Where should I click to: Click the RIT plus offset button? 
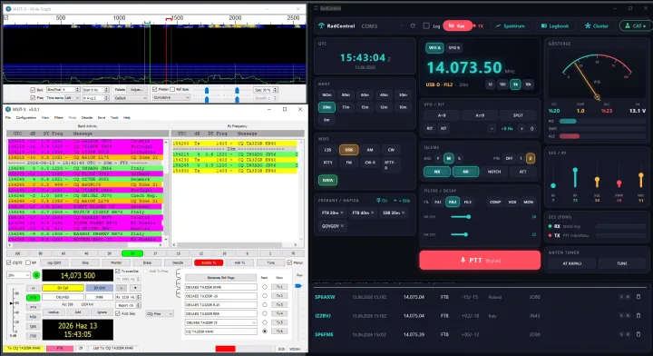(521, 128)
